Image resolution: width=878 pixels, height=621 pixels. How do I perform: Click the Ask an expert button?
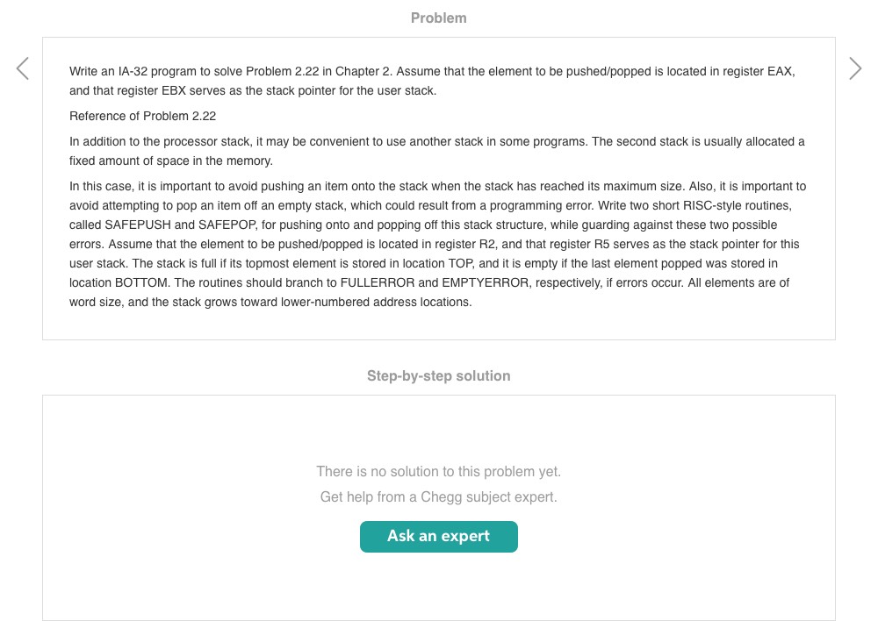point(439,536)
